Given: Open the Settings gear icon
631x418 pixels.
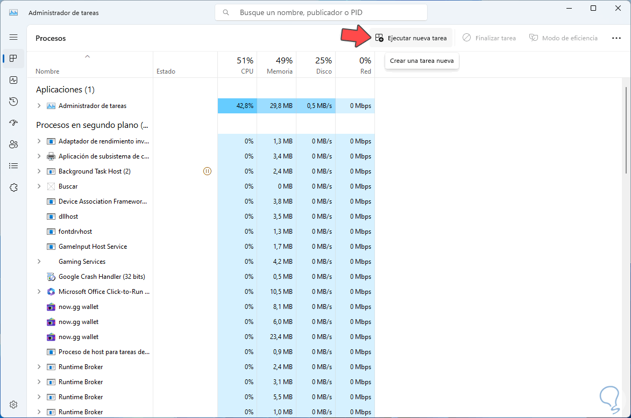Looking at the screenshot, I should [13, 405].
